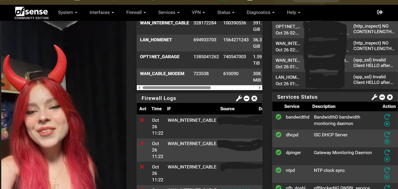Click the Service column header
Screen dimensions: 398x189
[x=292, y=106]
